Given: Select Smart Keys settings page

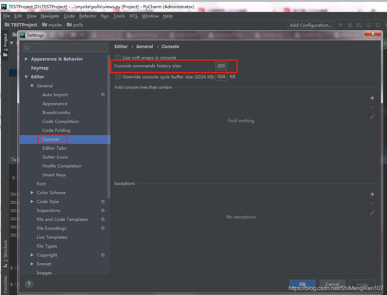Looking at the screenshot, I should (x=54, y=175).
